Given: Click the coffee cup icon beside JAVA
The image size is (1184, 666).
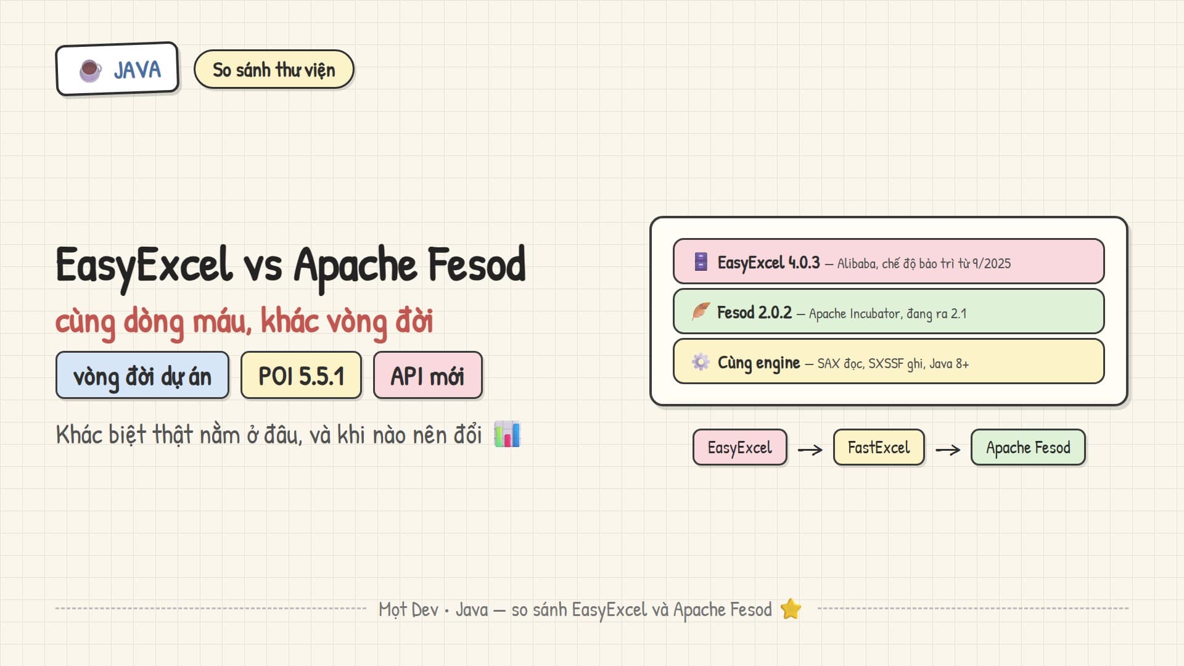Looking at the screenshot, I should tap(91, 70).
